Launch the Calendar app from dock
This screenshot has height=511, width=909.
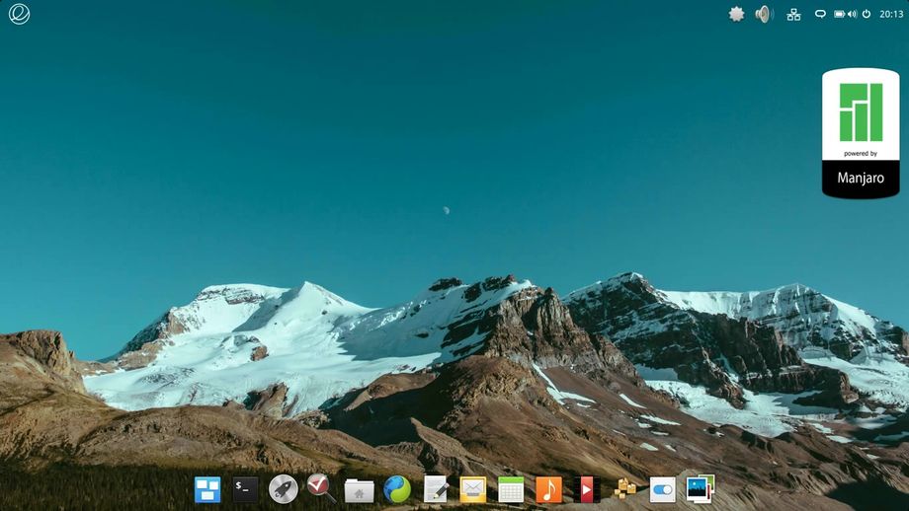511,490
